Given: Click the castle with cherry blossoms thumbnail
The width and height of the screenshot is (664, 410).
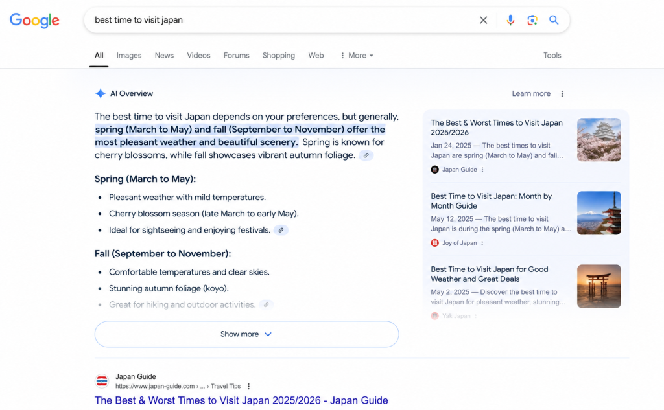Looking at the screenshot, I should (x=599, y=140).
